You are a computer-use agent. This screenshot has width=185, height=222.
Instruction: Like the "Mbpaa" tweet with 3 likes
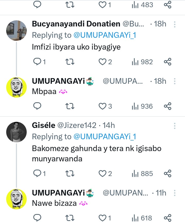click(103, 106)
